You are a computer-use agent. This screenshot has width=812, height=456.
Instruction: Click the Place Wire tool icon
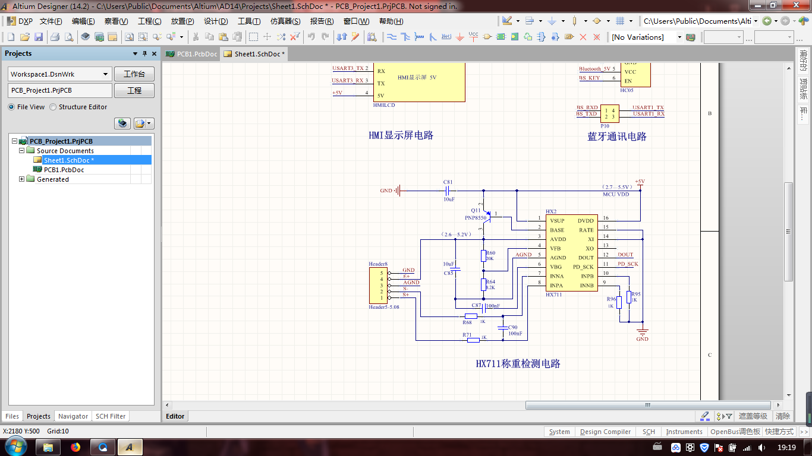pyautogui.click(x=392, y=37)
